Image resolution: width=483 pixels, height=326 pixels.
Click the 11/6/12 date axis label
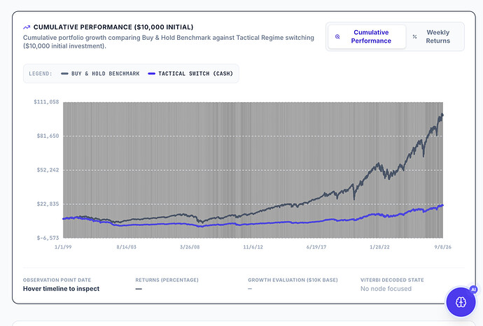[253, 247]
